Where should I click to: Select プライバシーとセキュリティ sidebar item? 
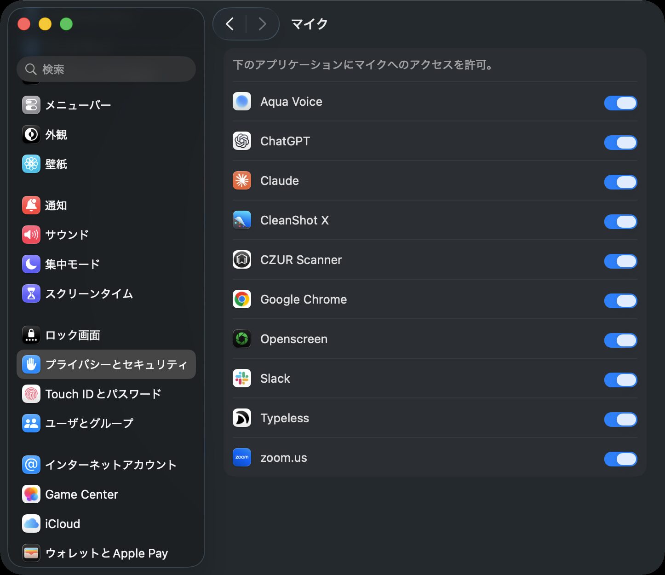(x=106, y=364)
